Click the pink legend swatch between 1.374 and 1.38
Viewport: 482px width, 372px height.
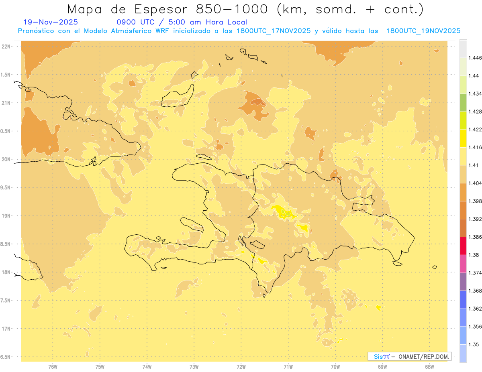pos(463,264)
